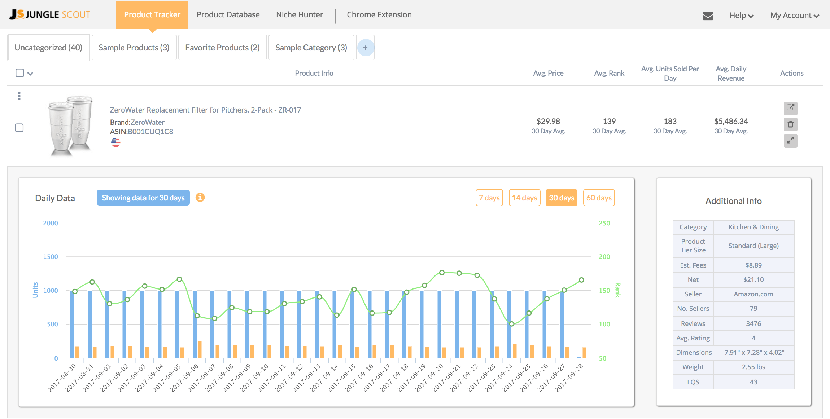Collapse product details with expand arrows icon
The image size is (830, 419).
pos(790,141)
